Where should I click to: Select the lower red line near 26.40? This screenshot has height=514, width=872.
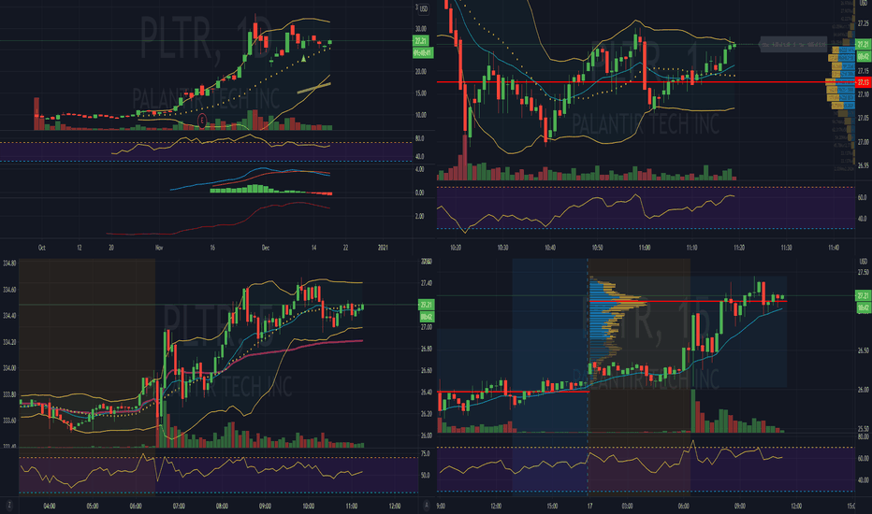pyautogui.click(x=513, y=392)
